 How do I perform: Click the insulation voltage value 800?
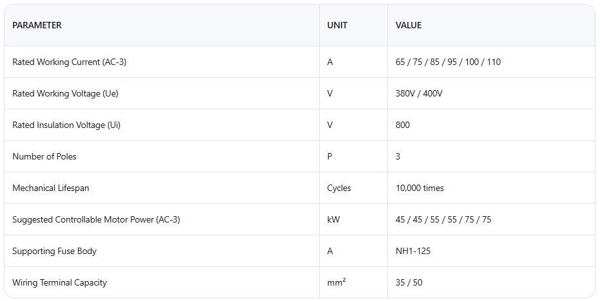(403, 125)
